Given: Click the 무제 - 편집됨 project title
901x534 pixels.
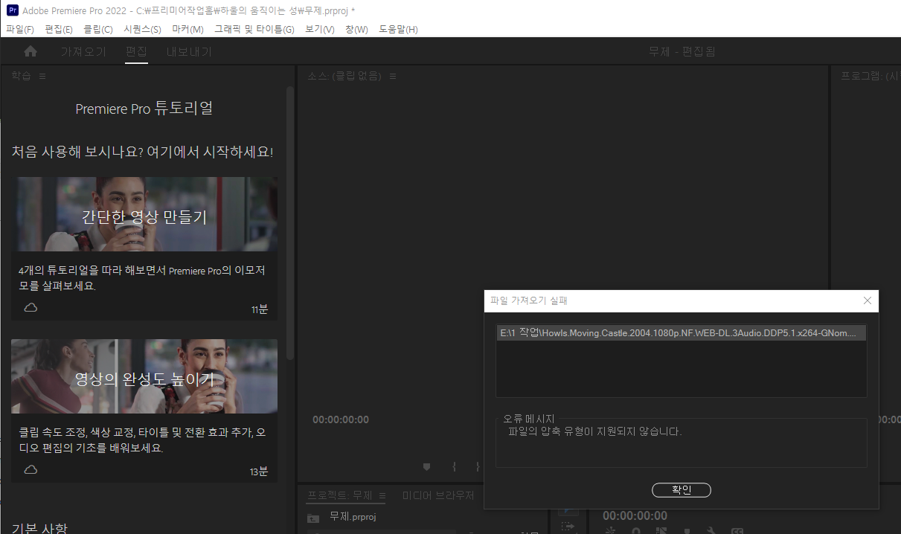Looking at the screenshot, I should (682, 51).
